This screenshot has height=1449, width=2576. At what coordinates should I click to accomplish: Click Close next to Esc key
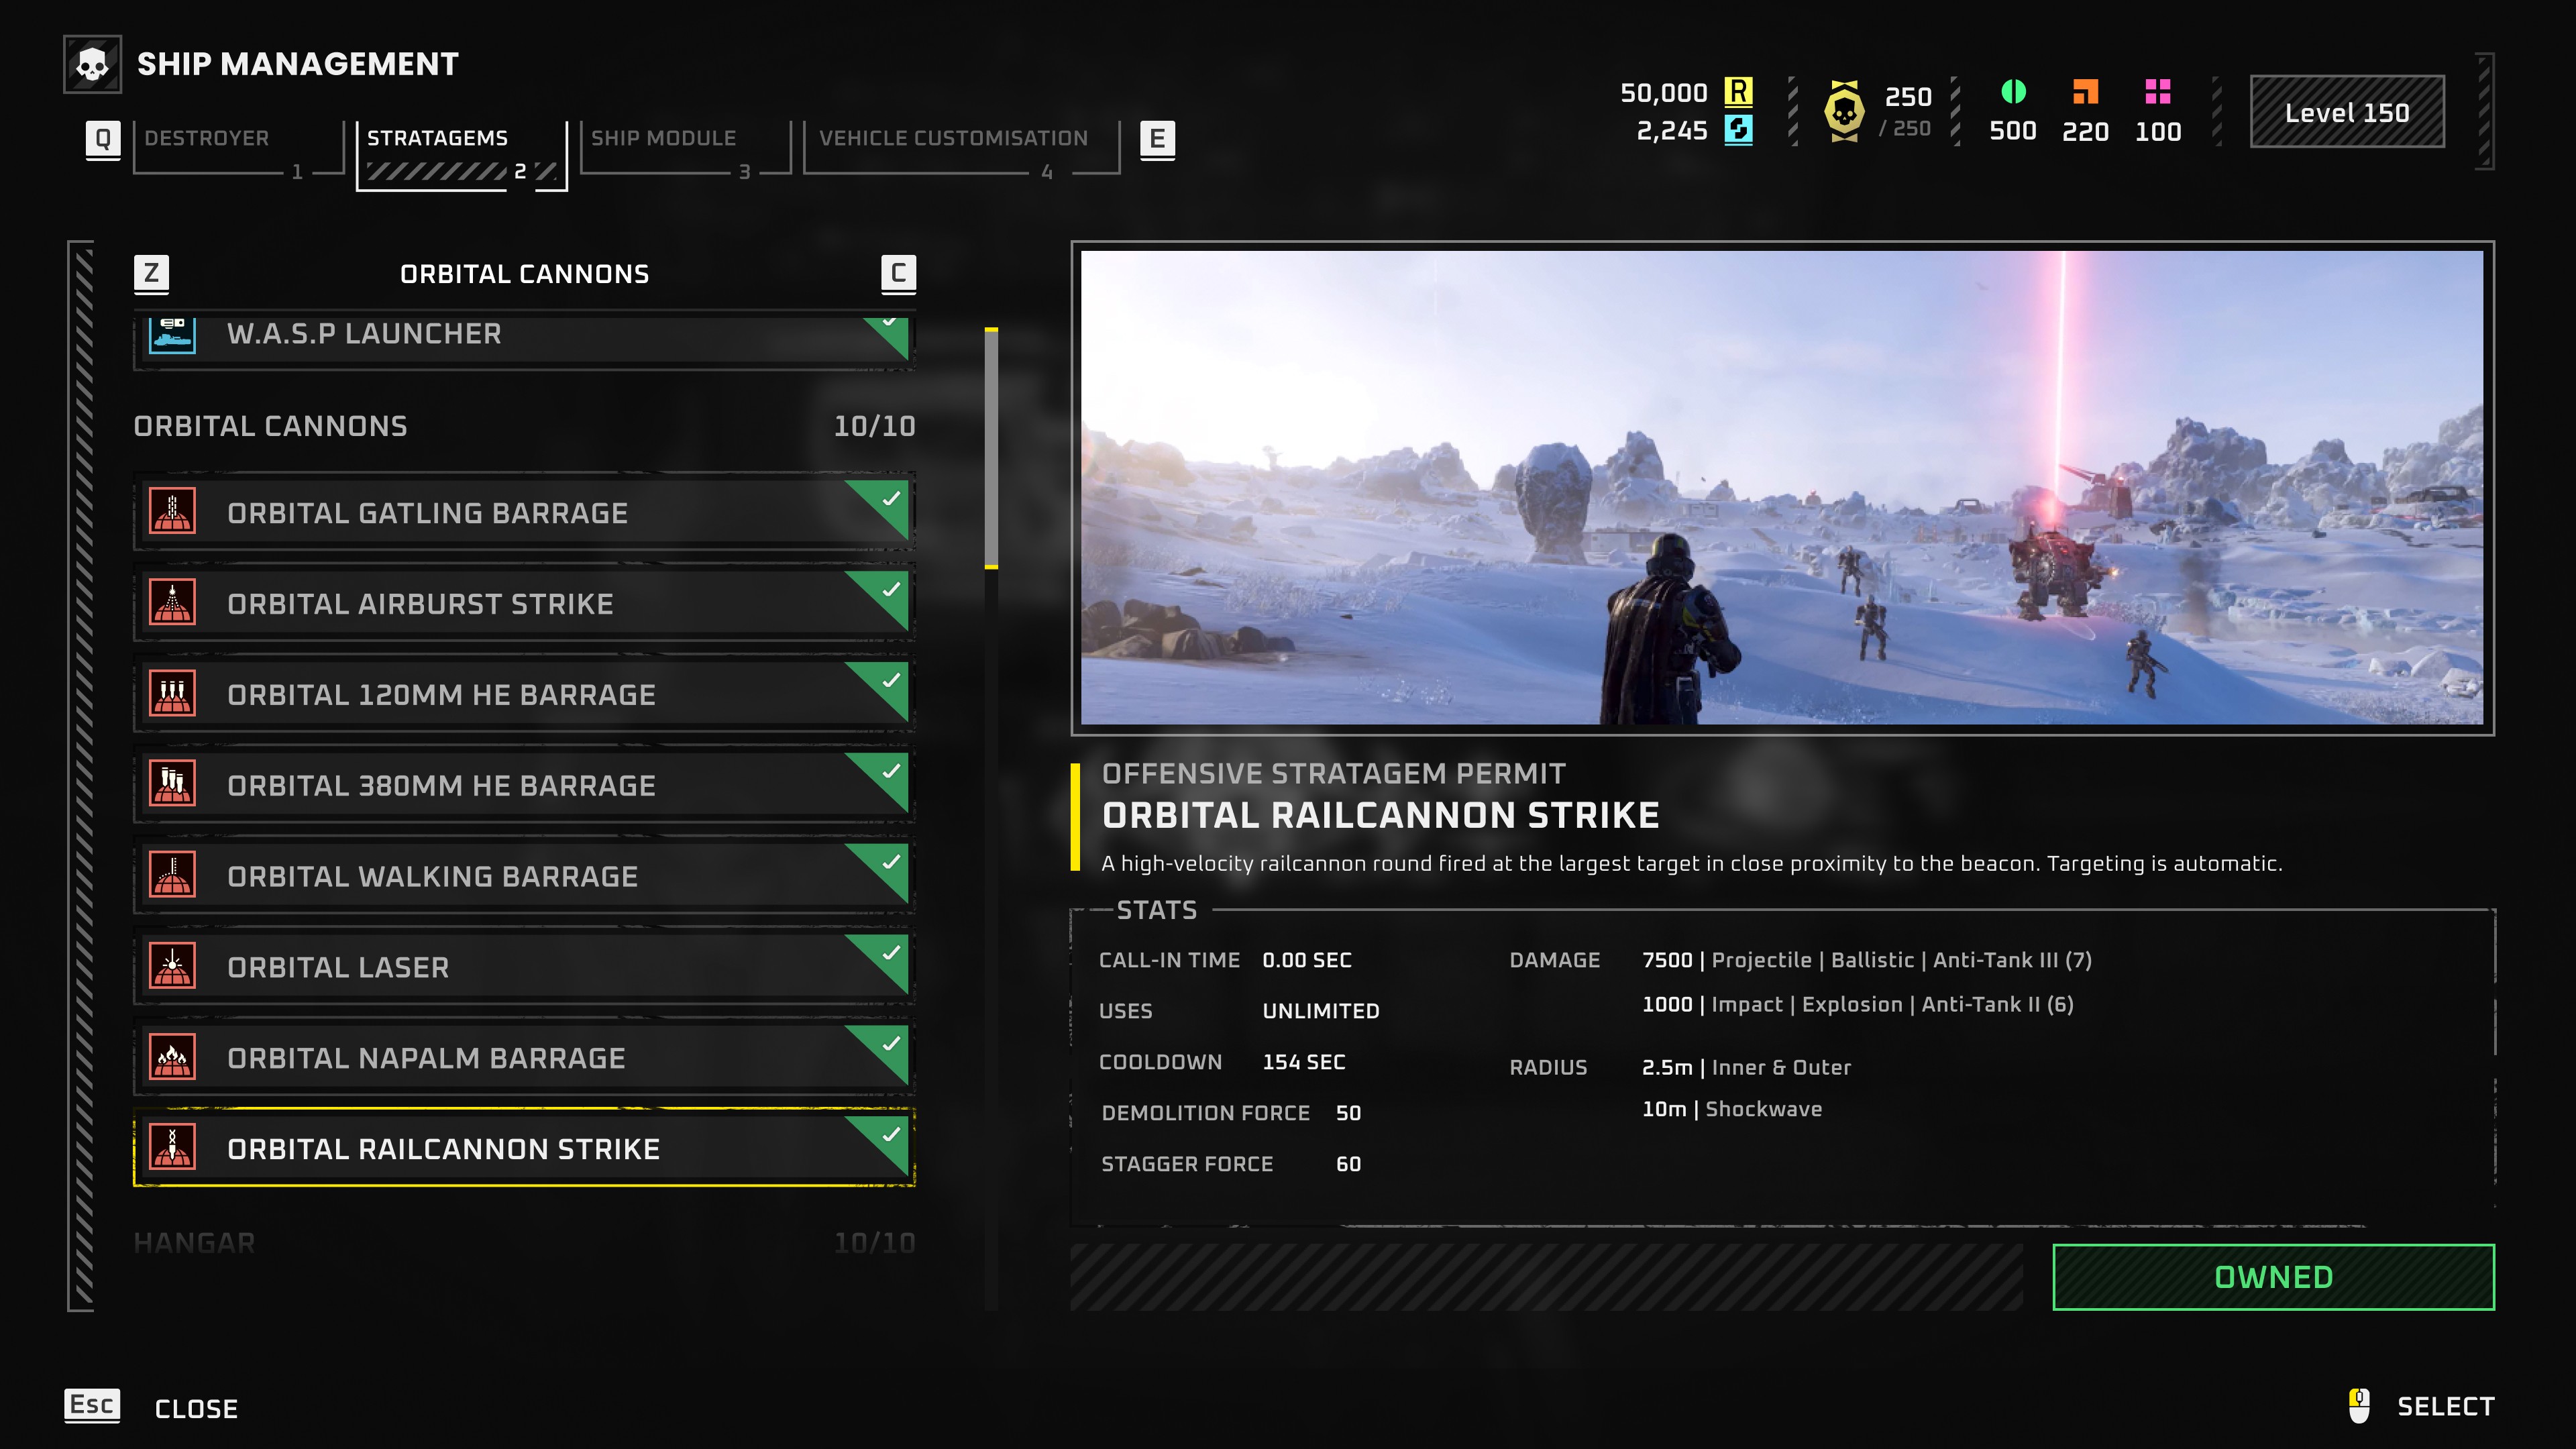pos(196,1408)
